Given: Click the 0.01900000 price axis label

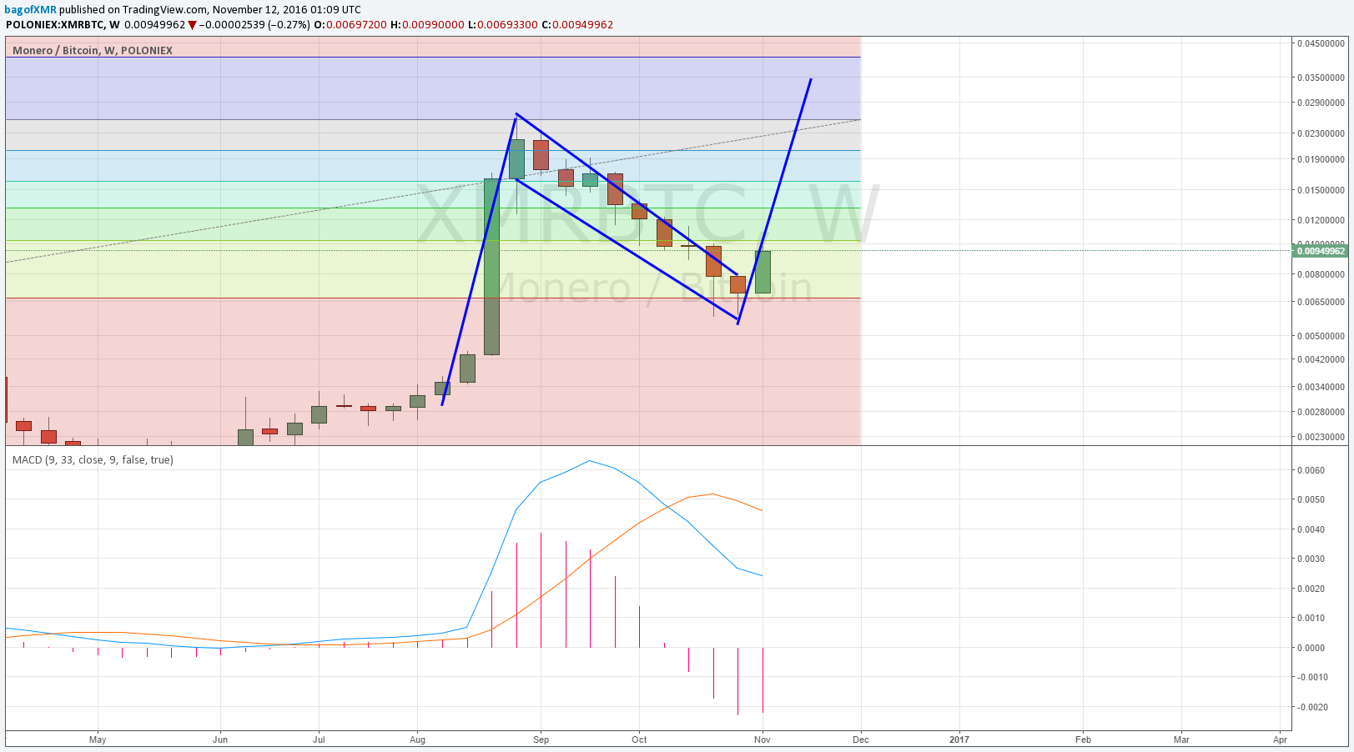Looking at the screenshot, I should [1321, 159].
